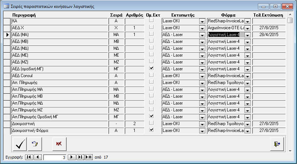The image size is (297, 164).
Task: Go to the first record
Action: [29, 157]
